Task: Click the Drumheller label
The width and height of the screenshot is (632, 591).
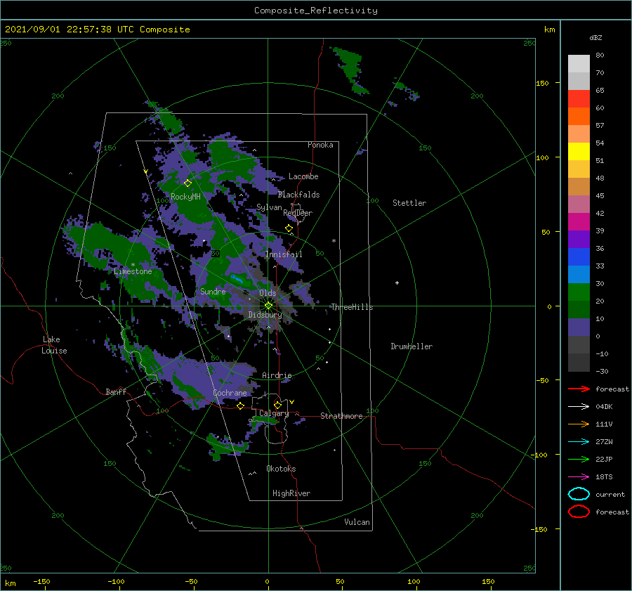Action: 412,346
